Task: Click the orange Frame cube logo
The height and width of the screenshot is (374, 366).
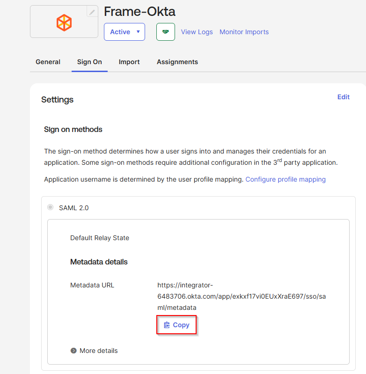Action: click(64, 22)
